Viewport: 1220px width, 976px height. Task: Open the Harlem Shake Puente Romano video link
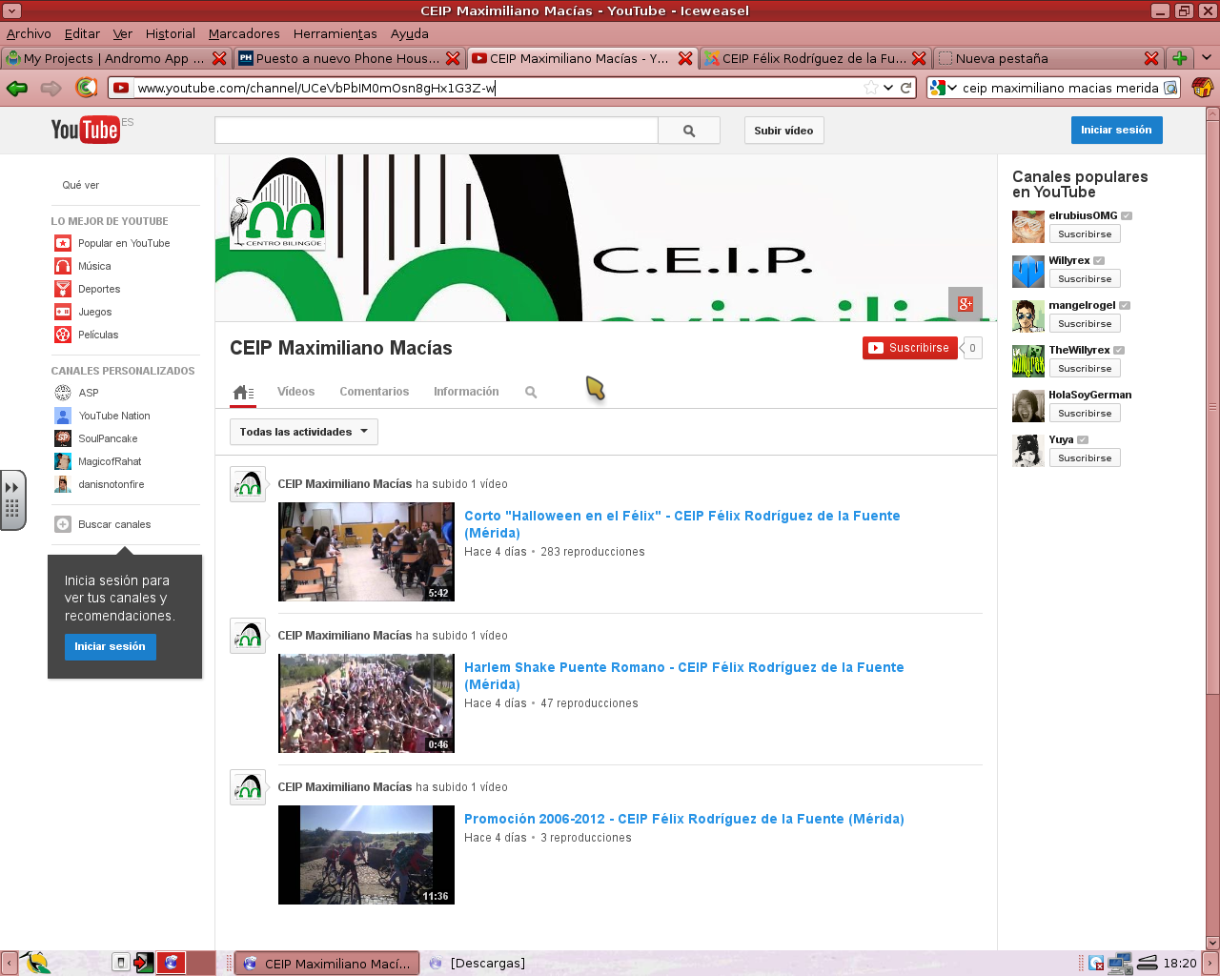(683, 676)
